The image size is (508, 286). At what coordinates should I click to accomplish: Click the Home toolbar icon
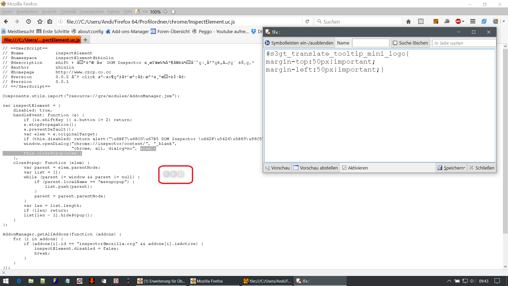click(x=409, y=22)
